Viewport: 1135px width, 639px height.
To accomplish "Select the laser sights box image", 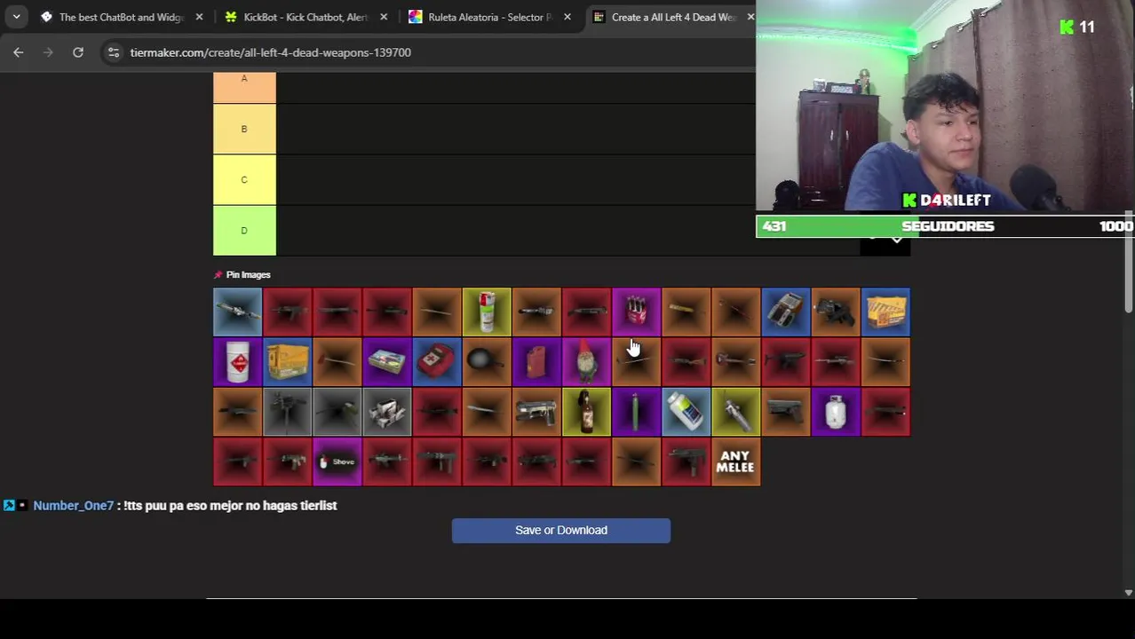I will click(x=387, y=412).
